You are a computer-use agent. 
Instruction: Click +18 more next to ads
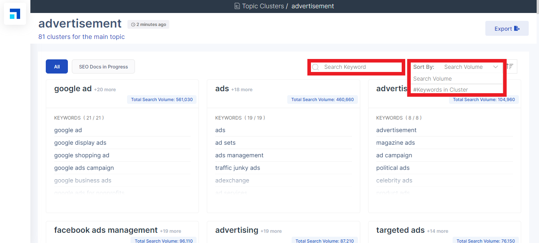point(242,90)
